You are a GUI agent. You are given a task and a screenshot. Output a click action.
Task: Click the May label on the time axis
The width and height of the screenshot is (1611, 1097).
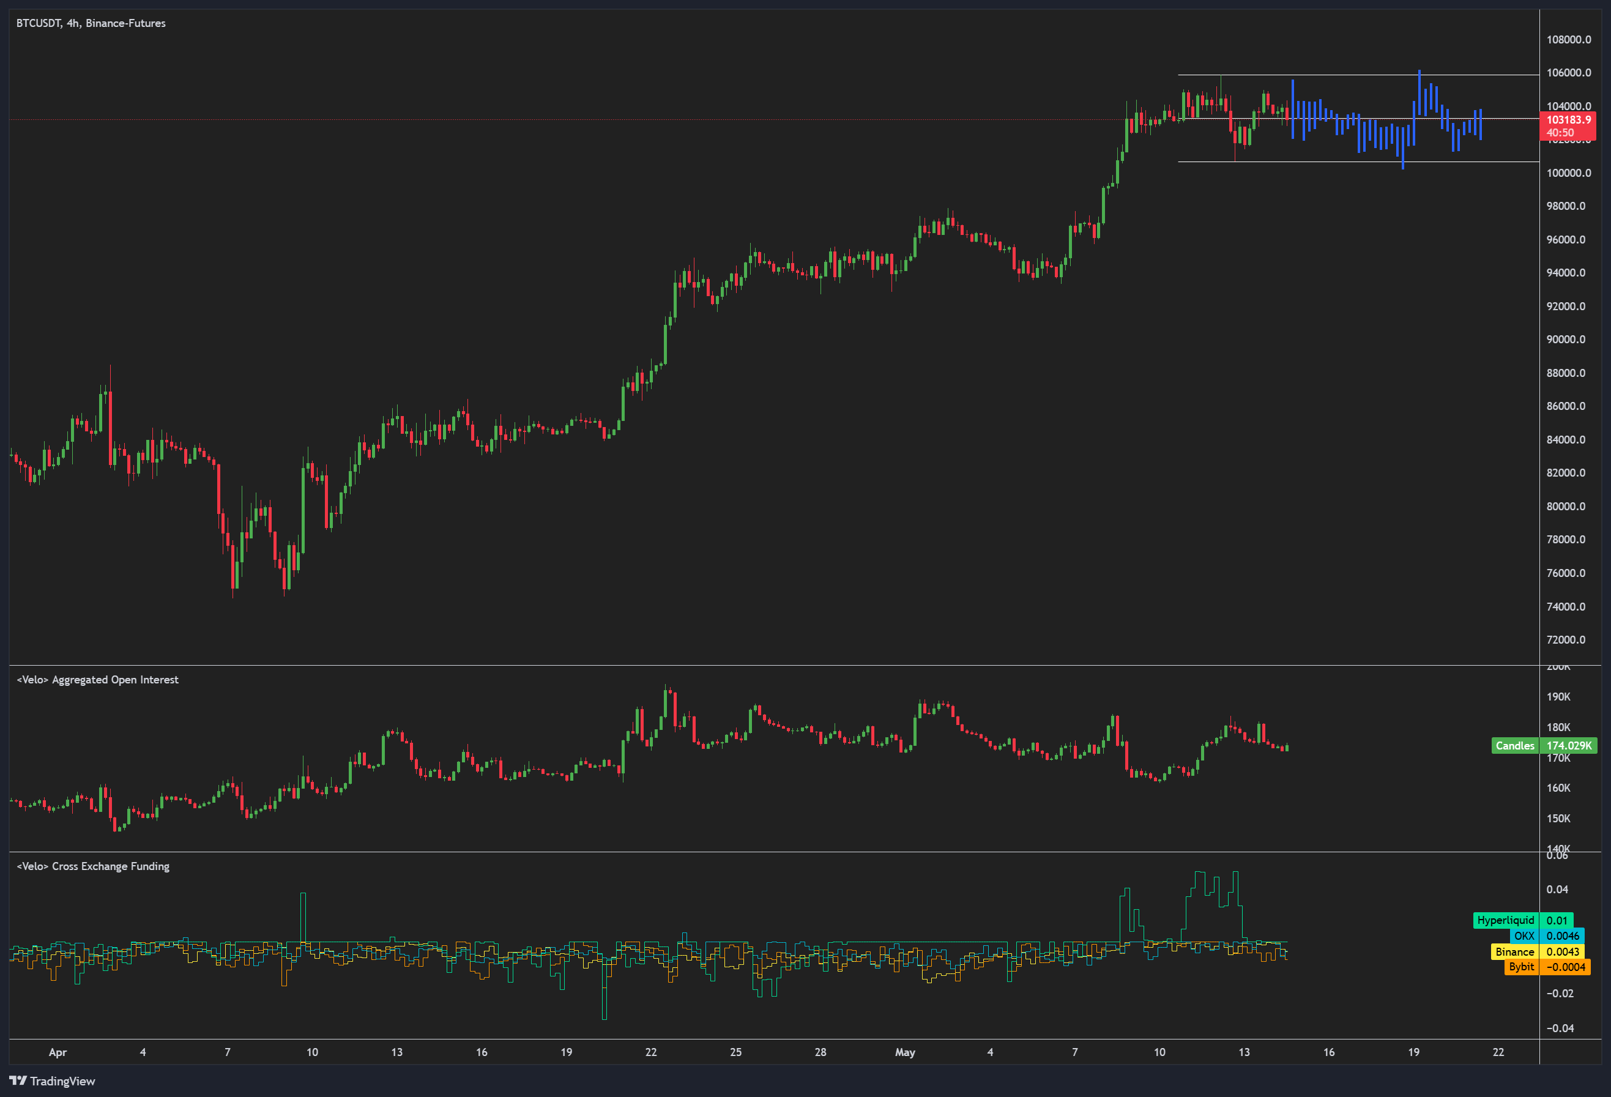905,1052
